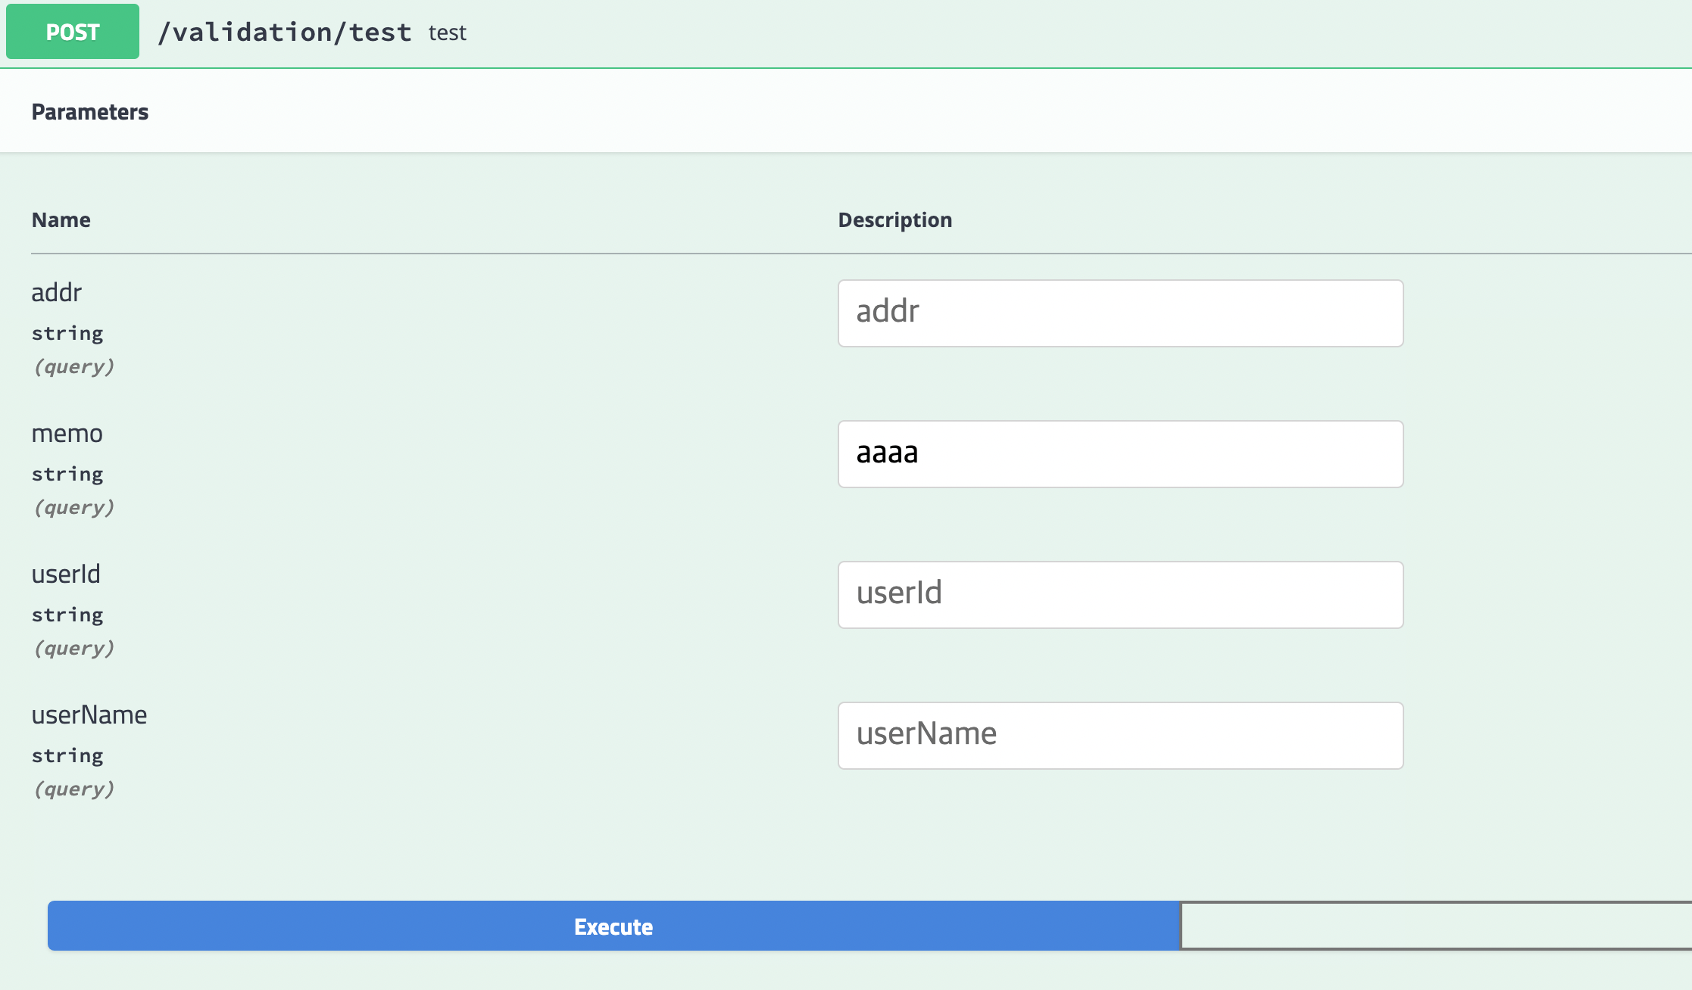Image resolution: width=1692 pixels, height=990 pixels.
Task: Click the empty button right of Execute
Action: click(x=1435, y=926)
